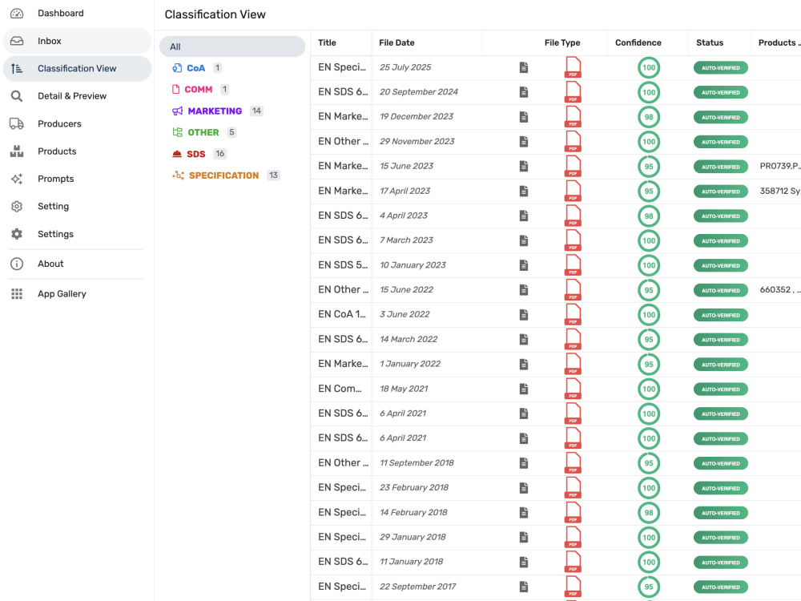Click the Dashboard gauge icon
The image size is (801, 601).
pyautogui.click(x=17, y=14)
